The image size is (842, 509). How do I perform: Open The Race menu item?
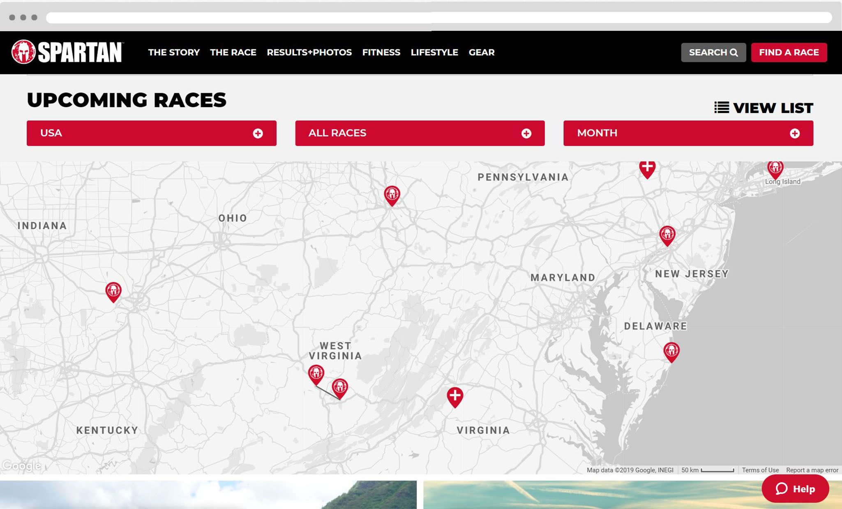point(233,53)
